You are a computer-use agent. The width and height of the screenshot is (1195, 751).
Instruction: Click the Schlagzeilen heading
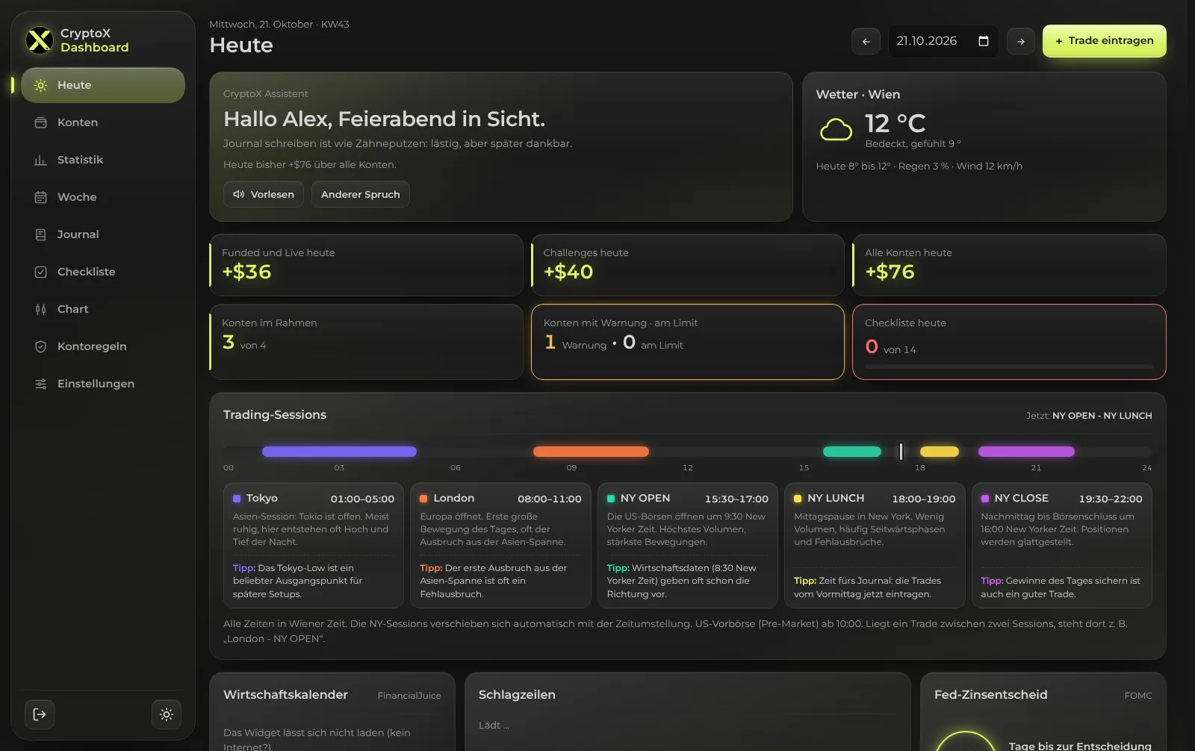click(x=517, y=695)
